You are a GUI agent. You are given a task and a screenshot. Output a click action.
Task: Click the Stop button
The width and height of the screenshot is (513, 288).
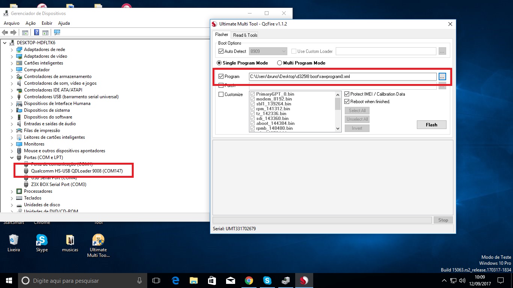coord(443,220)
